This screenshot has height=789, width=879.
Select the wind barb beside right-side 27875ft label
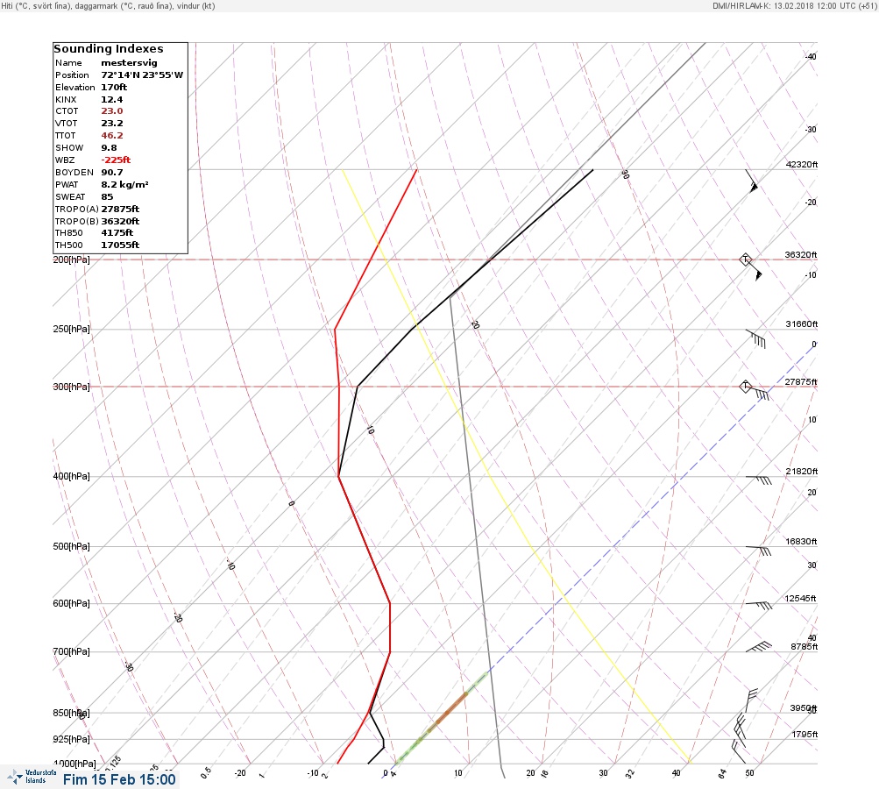(758, 392)
